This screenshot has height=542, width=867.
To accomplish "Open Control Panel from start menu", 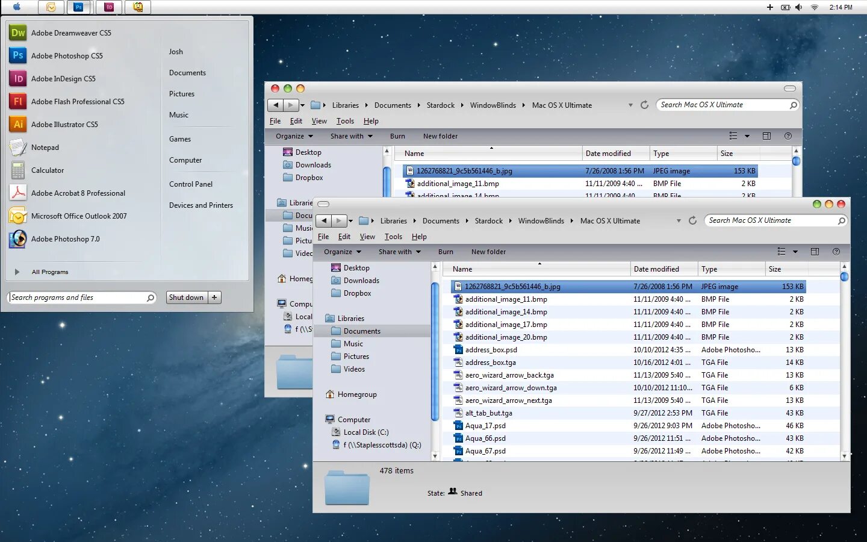I will pos(191,184).
